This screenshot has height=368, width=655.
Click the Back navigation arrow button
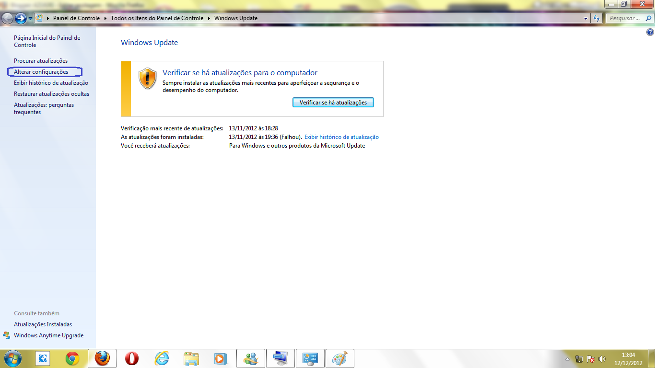pos(7,18)
